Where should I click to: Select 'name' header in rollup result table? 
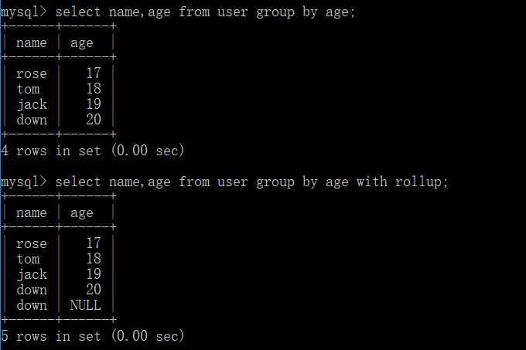pyautogui.click(x=32, y=213)
